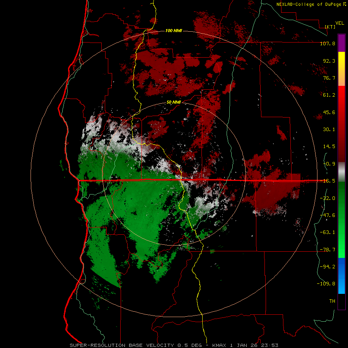This screenshot has height=348, width=348.
Task: Click the 45.6 legend value
Action: point(329,112)
